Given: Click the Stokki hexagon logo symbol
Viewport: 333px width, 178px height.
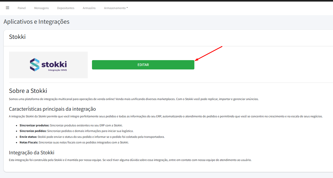Looking at the screenshot, I should (x=34, y=65).
